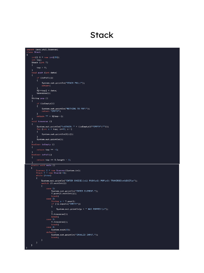This screenshot has width=204, height=273.
Task: Click the int[] S array declaration
Action: [45, 57]
